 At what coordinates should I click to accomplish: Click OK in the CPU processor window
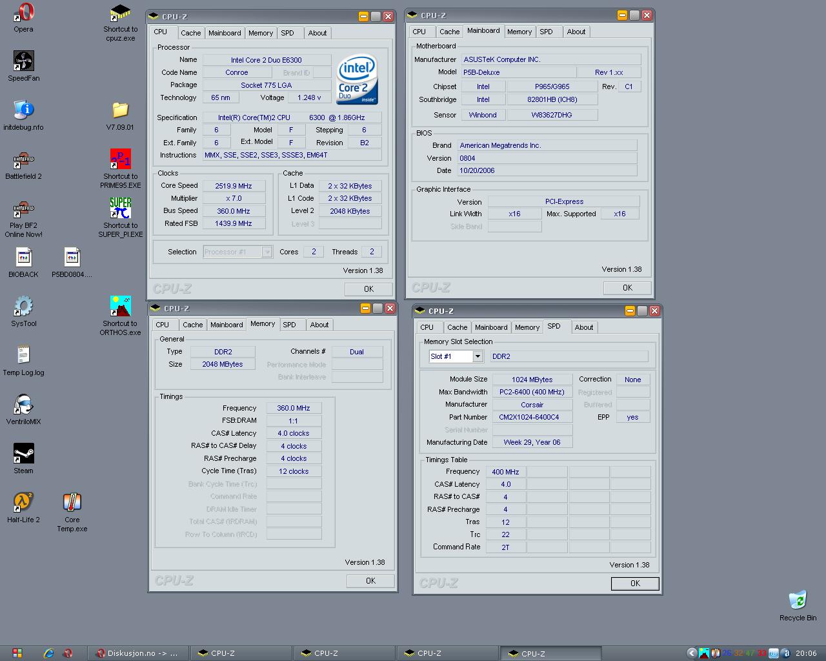(368, 289)
